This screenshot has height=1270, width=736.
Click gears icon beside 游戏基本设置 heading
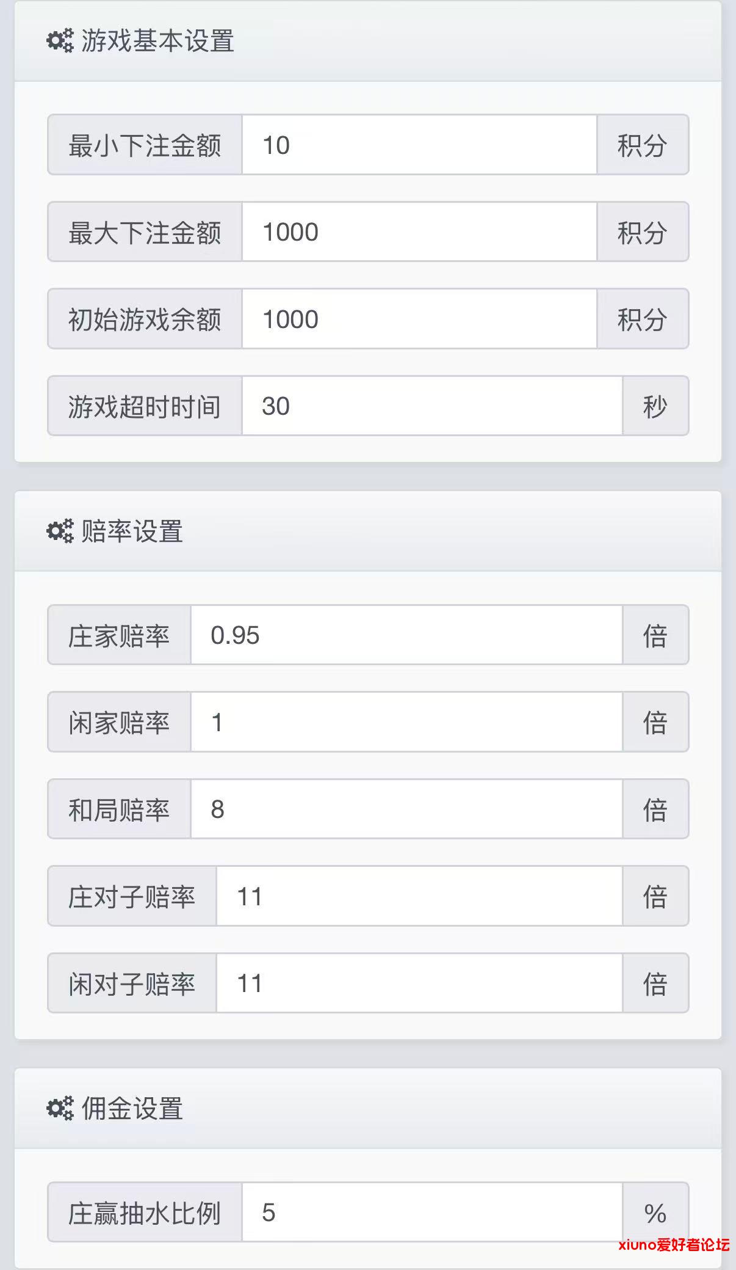pyautogui.click(x=60, y=41)
